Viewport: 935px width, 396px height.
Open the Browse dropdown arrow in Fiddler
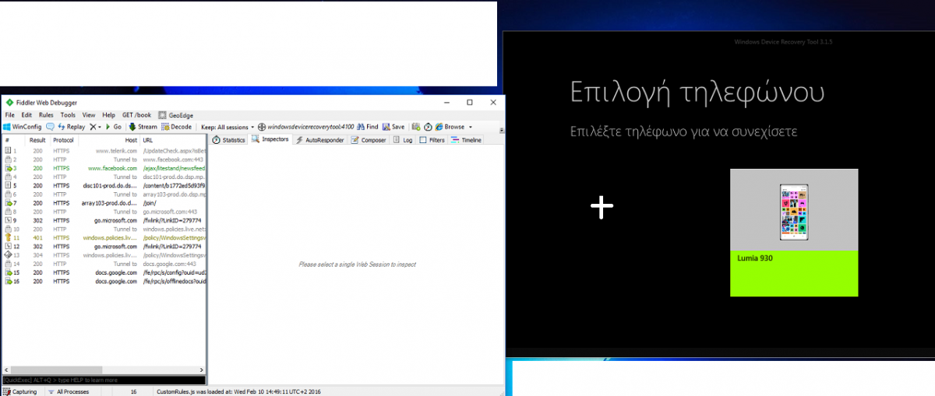coord(471,127)
